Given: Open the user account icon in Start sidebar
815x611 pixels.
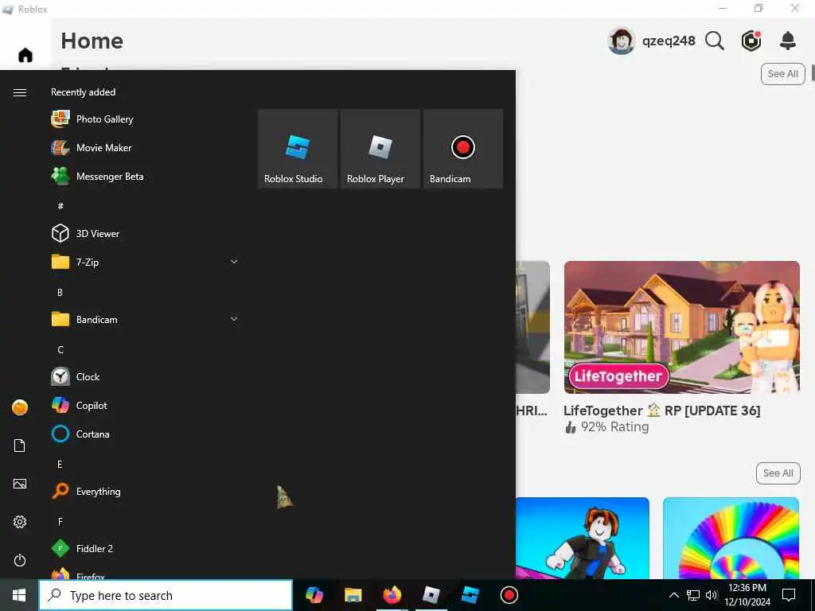Looking at the screenshot, I should pos(20,407).
